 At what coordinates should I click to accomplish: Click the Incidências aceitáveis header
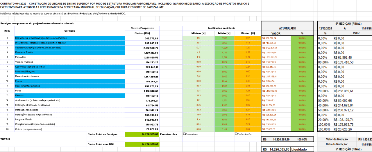coord(221,28)
